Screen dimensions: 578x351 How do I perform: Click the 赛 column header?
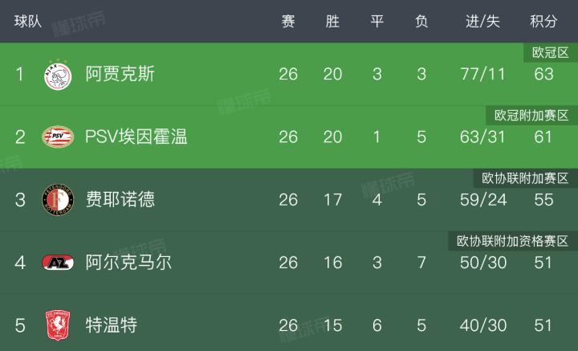click(288, 22)
